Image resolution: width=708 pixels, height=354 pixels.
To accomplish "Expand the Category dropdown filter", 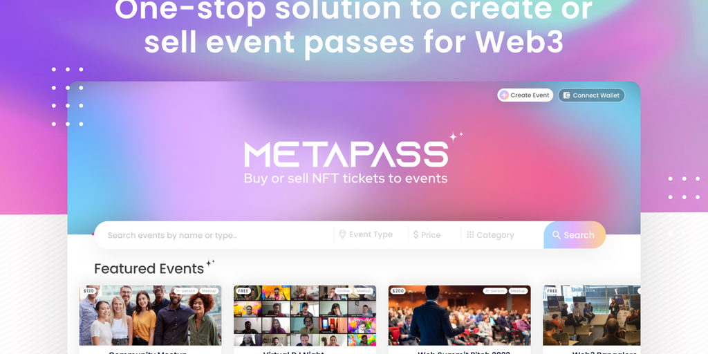I will click(x=490, y=235).
